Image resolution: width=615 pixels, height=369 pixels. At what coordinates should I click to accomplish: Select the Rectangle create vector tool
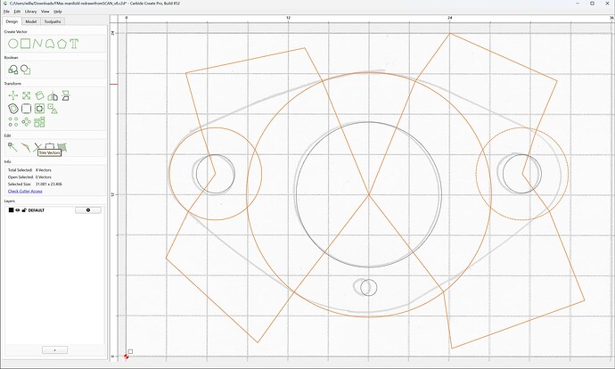pos(26,44)
